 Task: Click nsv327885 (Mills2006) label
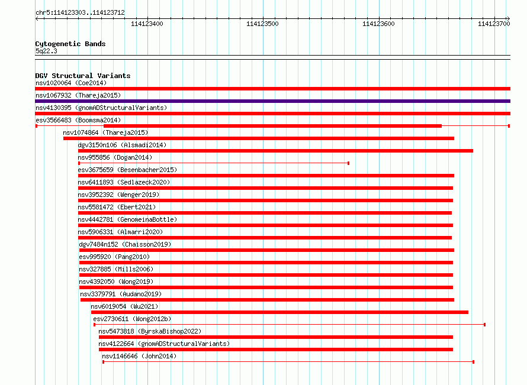[116, 269]
